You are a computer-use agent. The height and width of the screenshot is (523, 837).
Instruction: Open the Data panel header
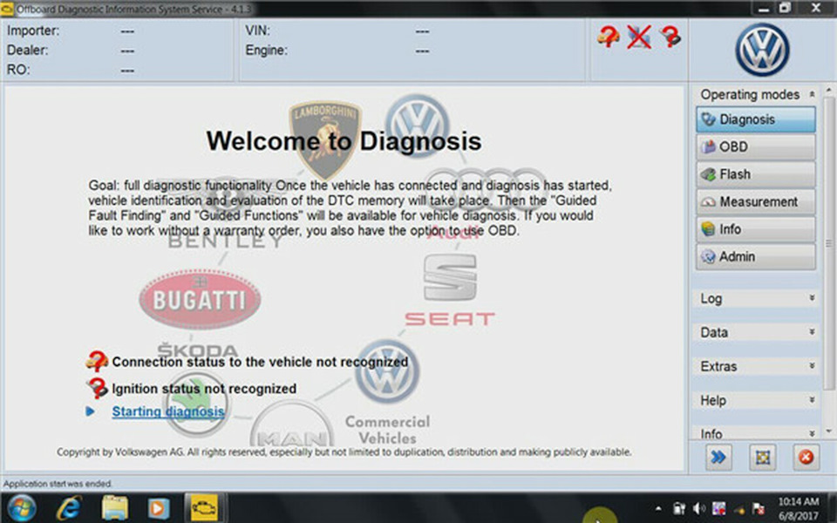coord(753,332)
